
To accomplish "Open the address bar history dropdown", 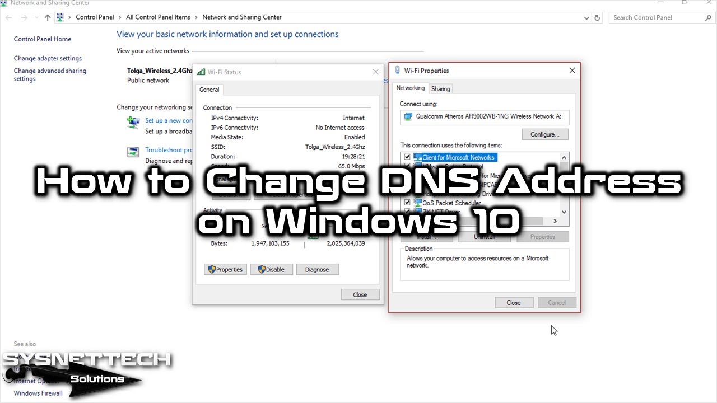I will (585, 17).
